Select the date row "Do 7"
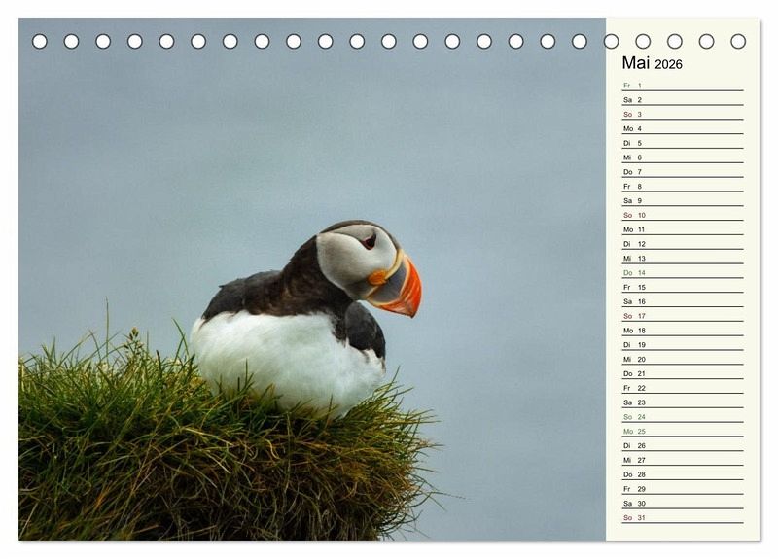Viewport: 778px width, 559px height. (683, 172)
